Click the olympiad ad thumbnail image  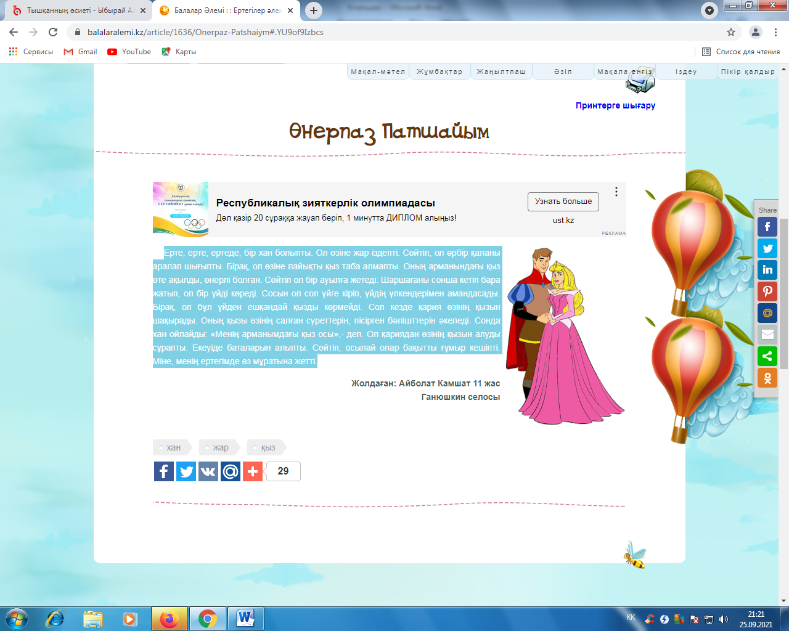click(x=181, y=210)
